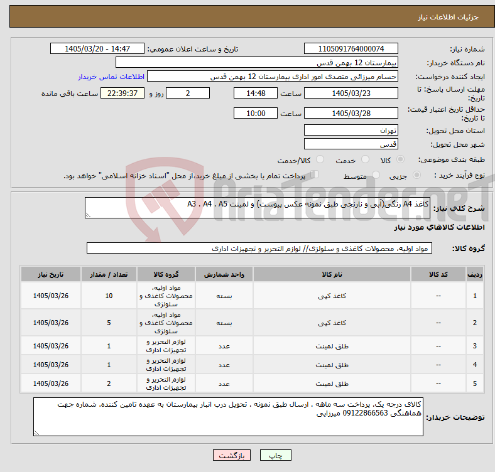This screenshot has height=472, width=495.
Task: Click the بازگشت (back) button
Action: [x=232, y=455]
